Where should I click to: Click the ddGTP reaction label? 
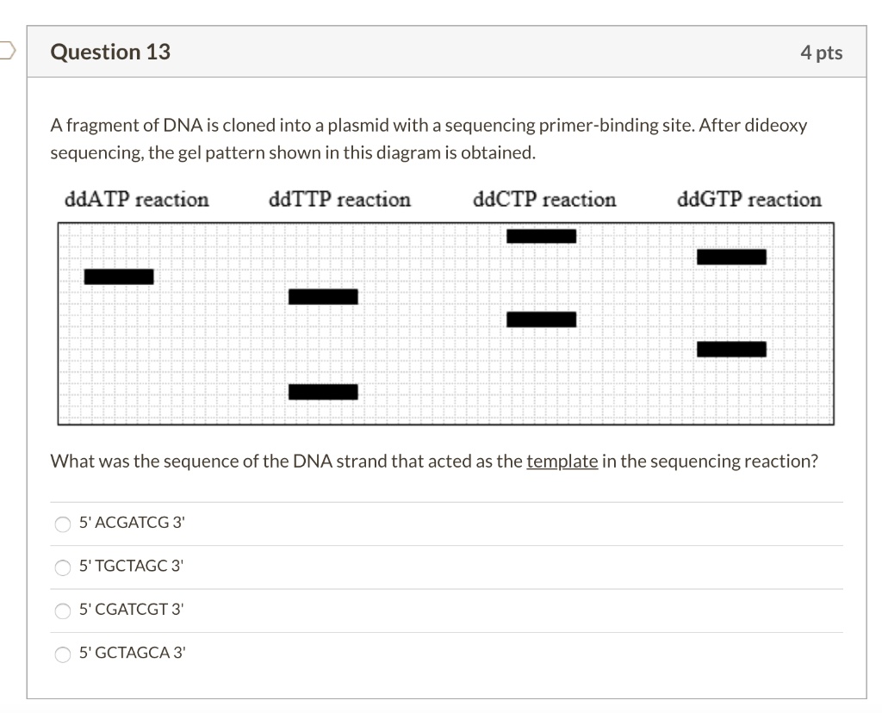[x=748, y=199]
